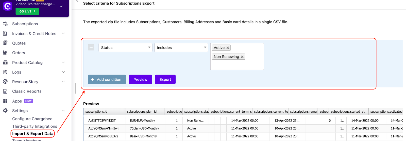The width and height of the screenshot is (406, 141).
Task: Open the Orders cart icon
Action: pyautogui.click(x=5, y=53)
